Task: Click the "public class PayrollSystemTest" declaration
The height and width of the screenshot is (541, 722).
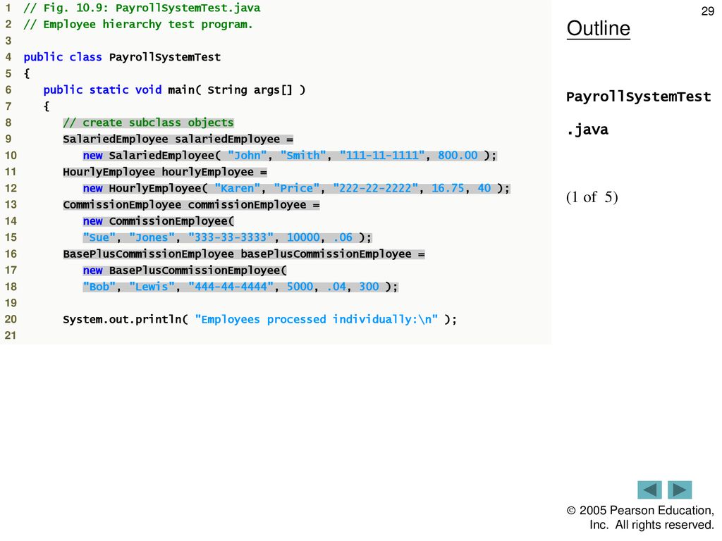Action: [x=122, y=57]
